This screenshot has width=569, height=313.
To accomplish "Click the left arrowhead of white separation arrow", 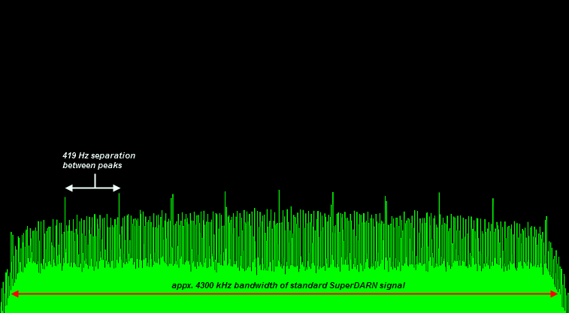I will pos(68,188).
